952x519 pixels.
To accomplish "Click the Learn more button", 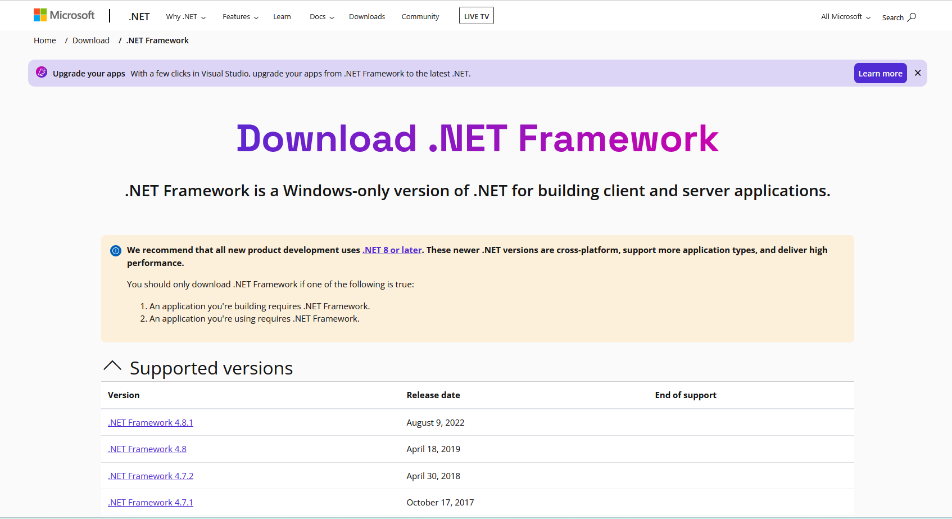I will tap(881, 73).
